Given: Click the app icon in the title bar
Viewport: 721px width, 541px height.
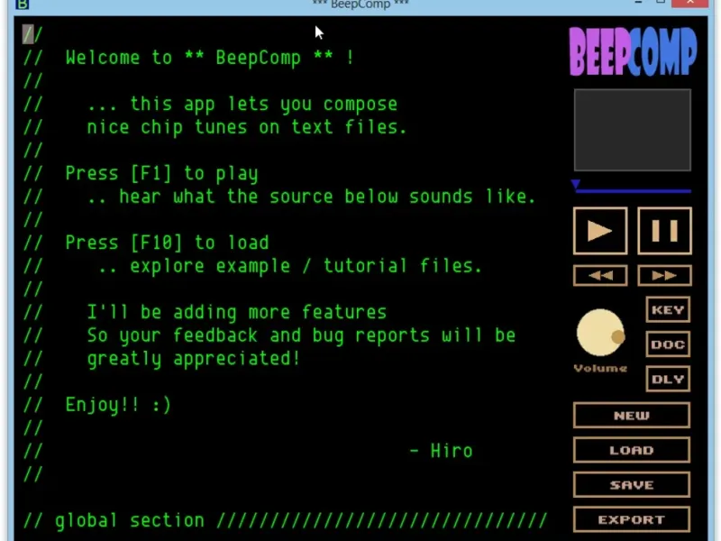Looking at the screenshot, I should (x=22, y=5).
